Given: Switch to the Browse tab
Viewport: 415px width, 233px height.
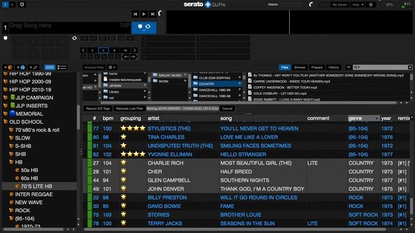Looking at the screenshot, I should (300, 67).
